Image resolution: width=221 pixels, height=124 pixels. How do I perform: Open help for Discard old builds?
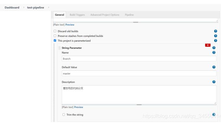(x=215, y=31)
